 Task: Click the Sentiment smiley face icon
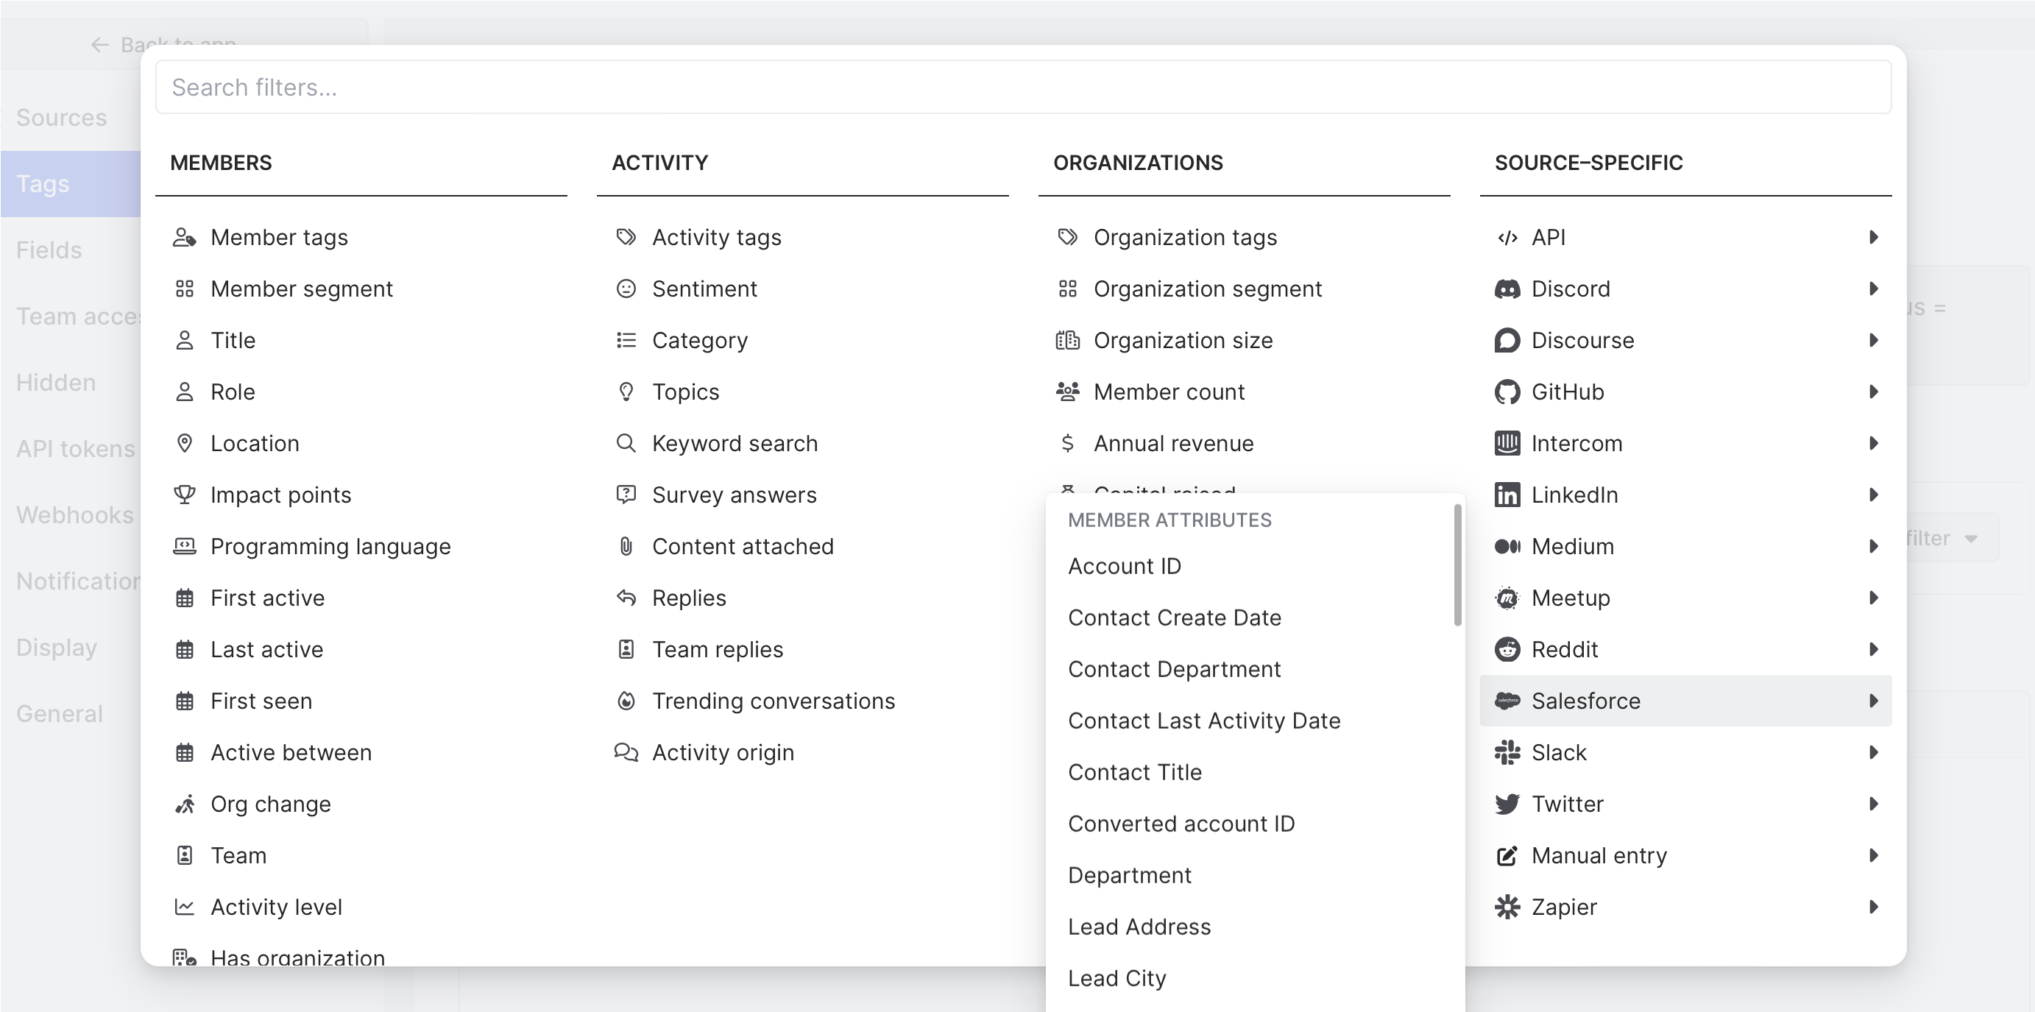[x=626, y=289]
